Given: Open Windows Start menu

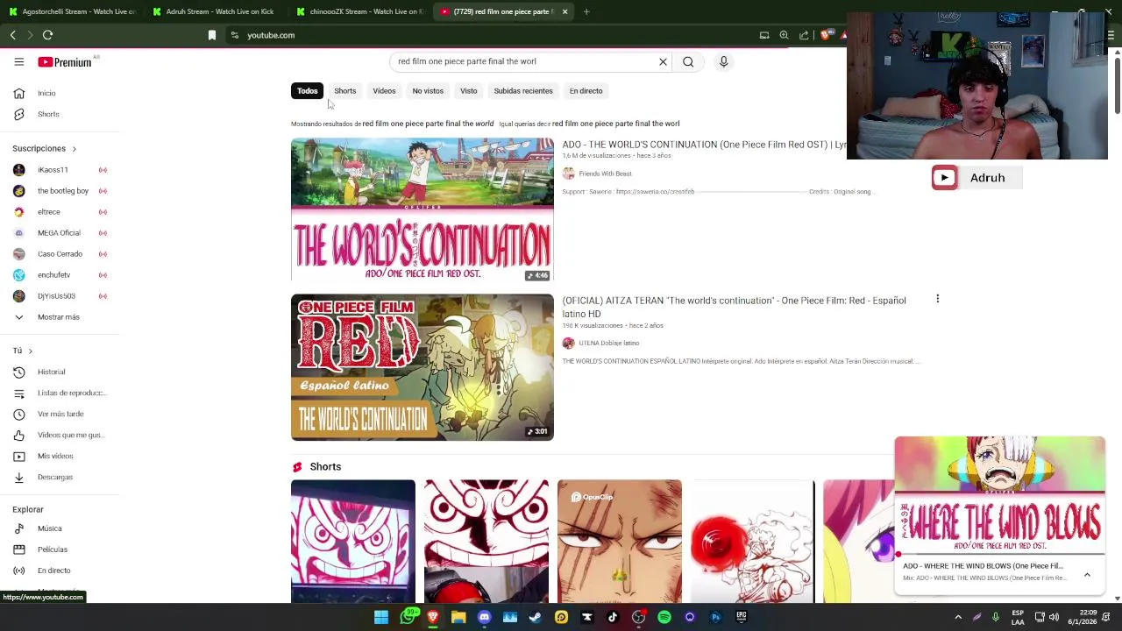Looking at the screenshot, I should coord(381,617).
